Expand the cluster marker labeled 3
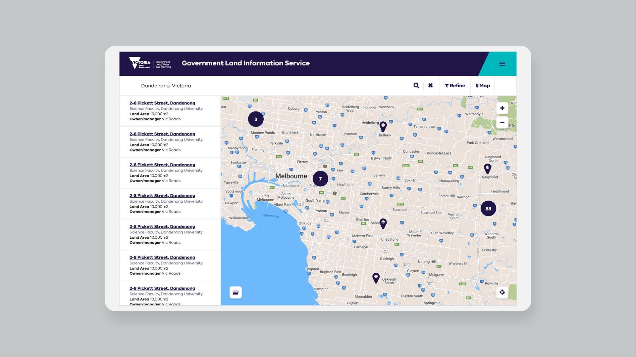Image resolution: width=636 pixels, height=357 pixels. (x=256, y=119)
